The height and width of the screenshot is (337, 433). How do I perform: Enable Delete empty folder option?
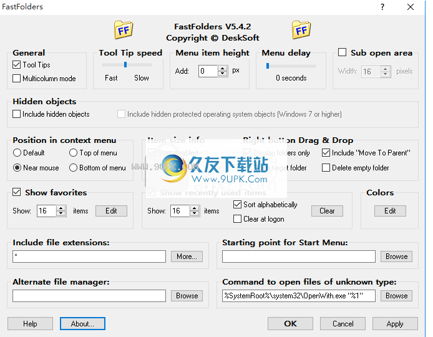(x=326, y=168)
